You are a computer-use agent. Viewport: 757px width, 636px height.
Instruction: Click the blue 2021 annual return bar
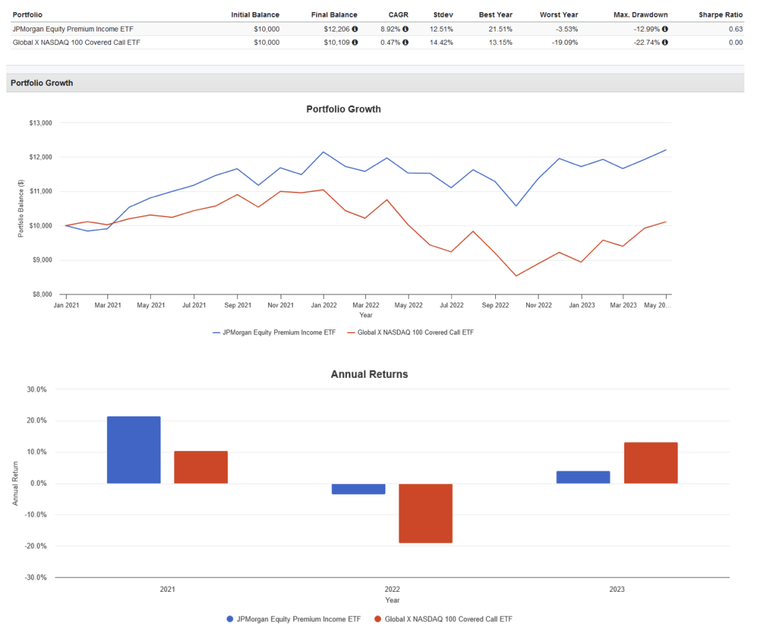134,450
